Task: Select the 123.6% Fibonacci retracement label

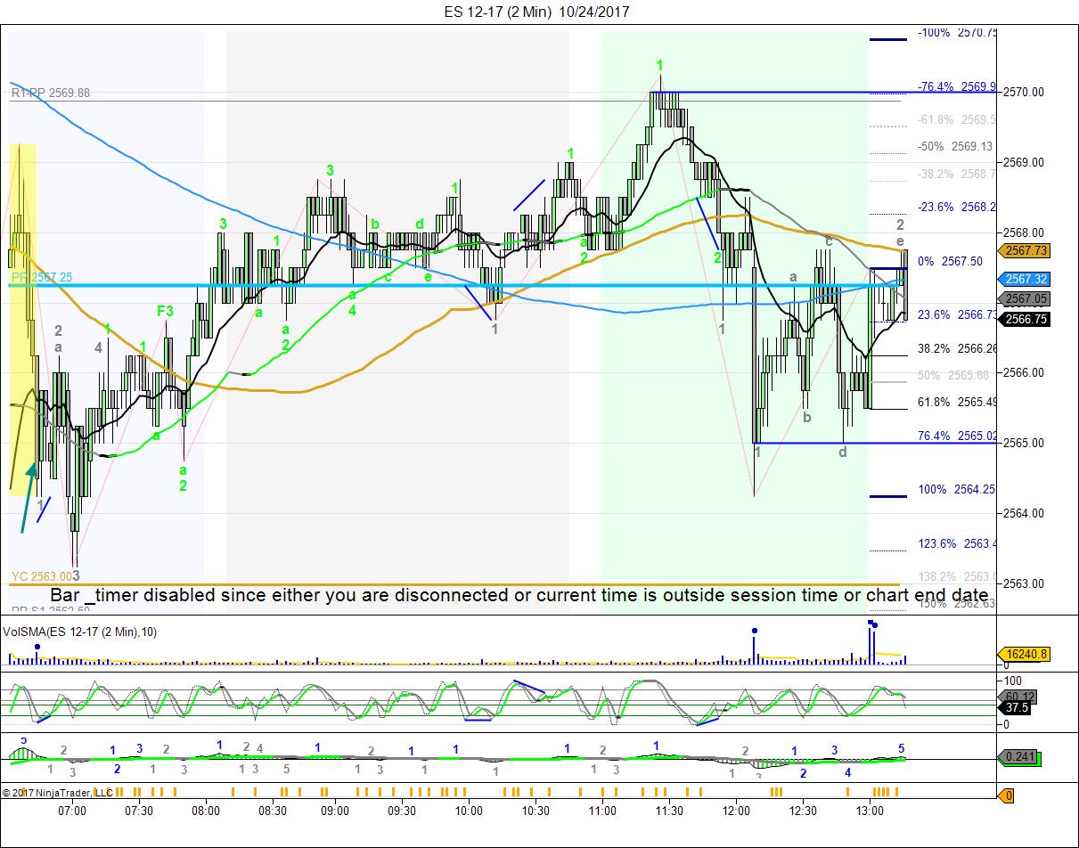Action: pos(957,543)
